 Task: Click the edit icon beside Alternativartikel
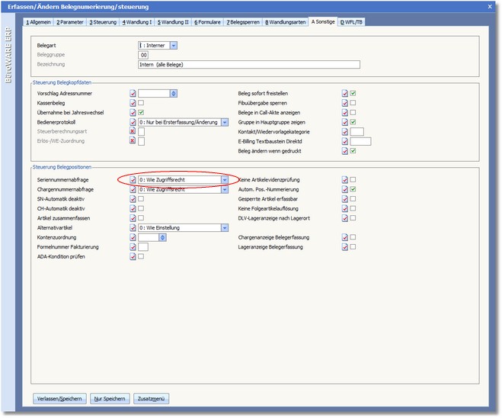tap(133, 227)
